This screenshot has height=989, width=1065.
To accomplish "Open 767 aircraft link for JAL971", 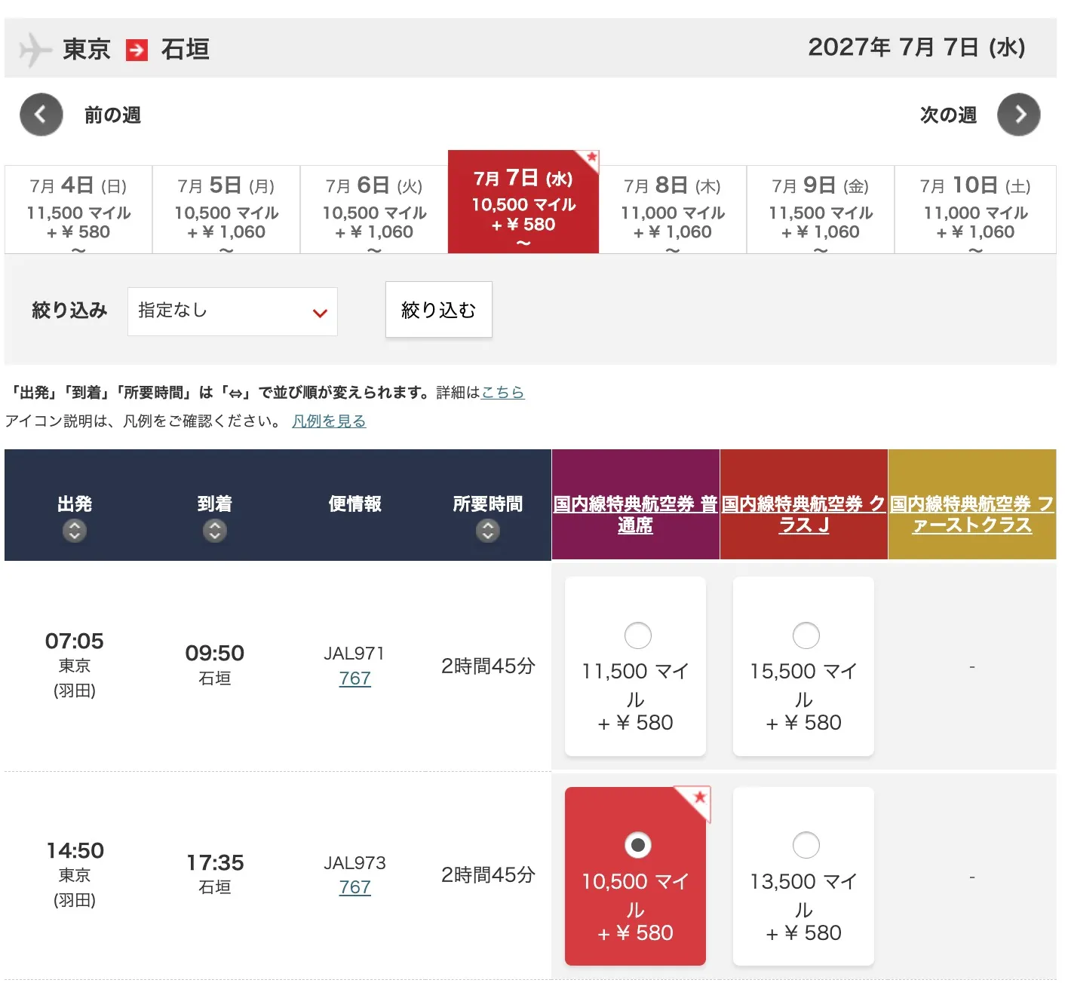I will [x=354, y=678].
